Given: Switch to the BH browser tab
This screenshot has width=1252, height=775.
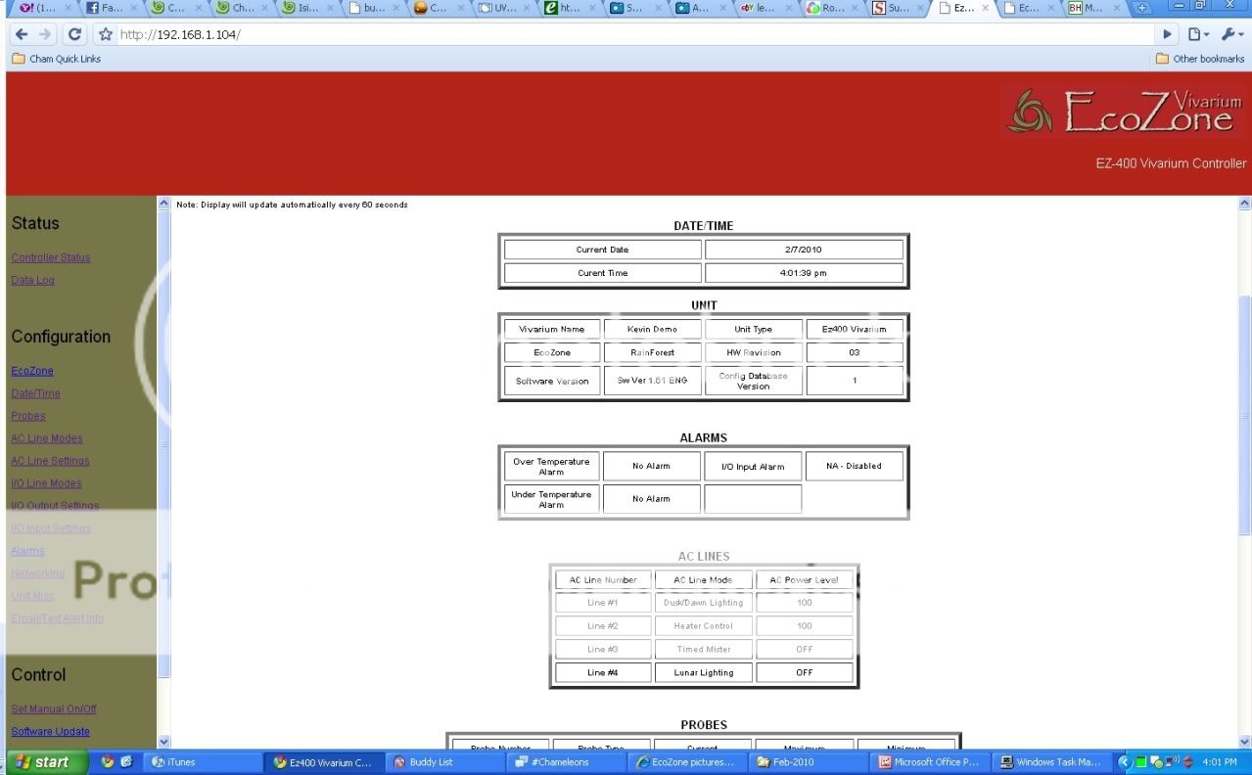Looking at the screenshot, I should 1089,8.
